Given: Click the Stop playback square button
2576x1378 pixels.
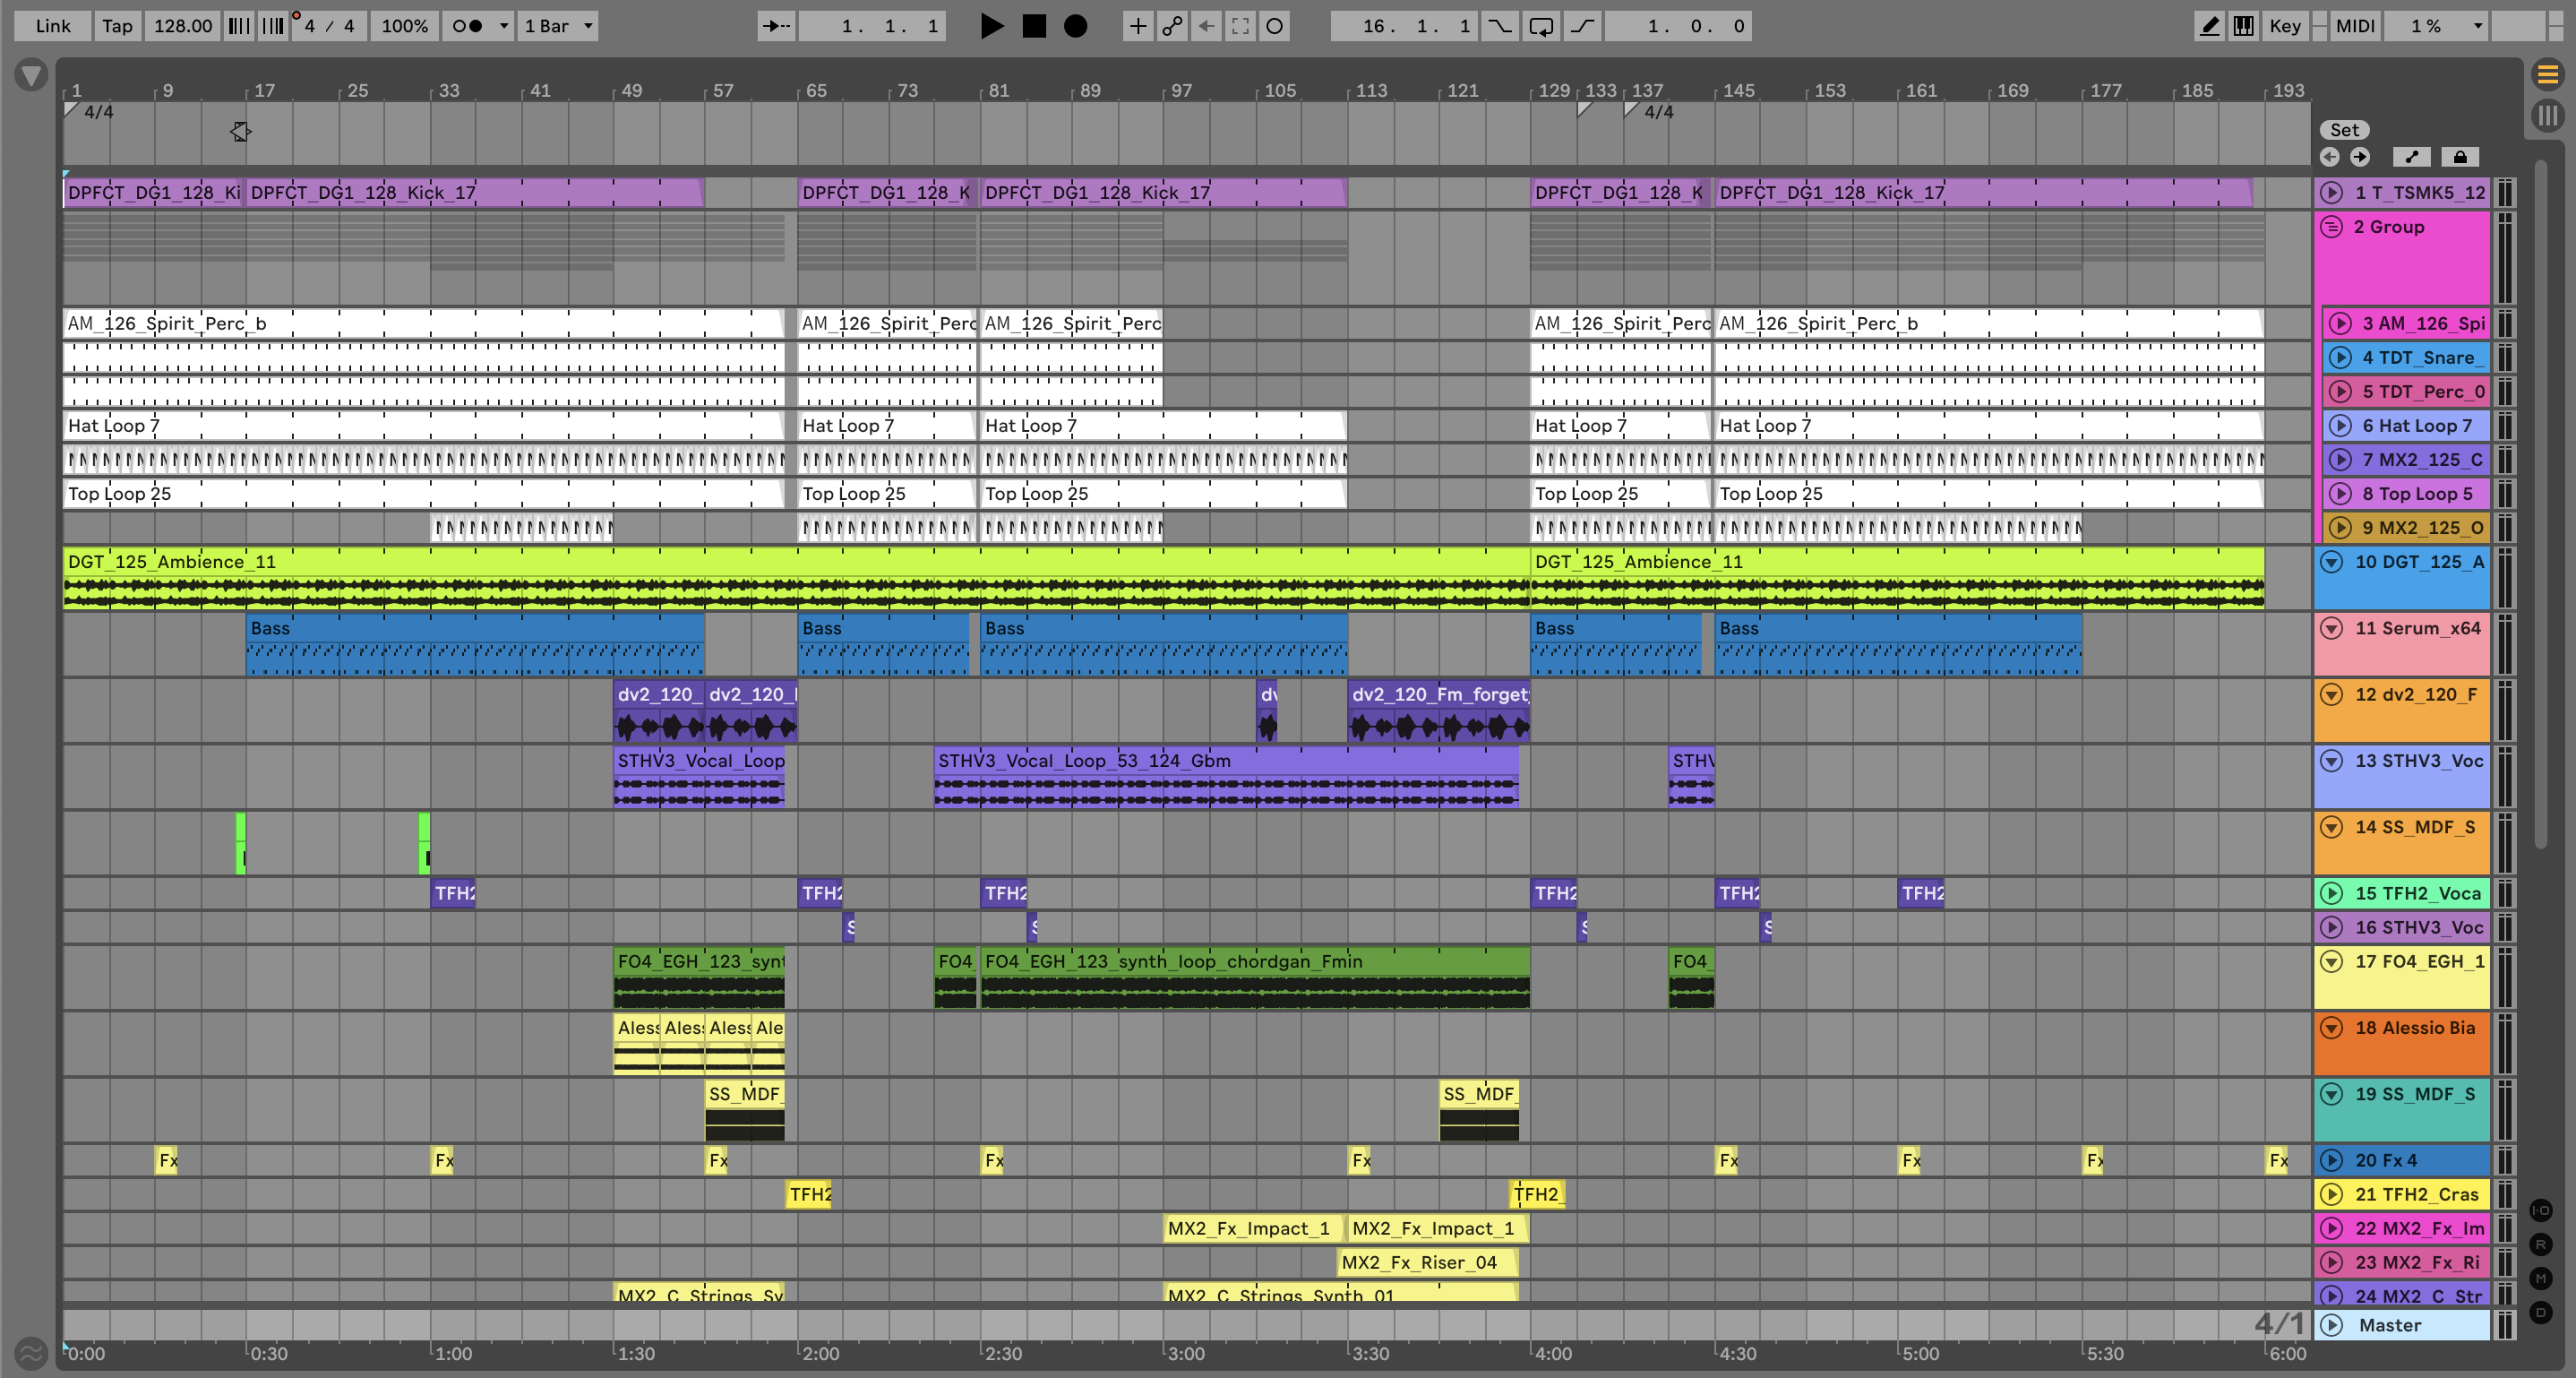Looking at the screenshot, I should pos(1034,26).
